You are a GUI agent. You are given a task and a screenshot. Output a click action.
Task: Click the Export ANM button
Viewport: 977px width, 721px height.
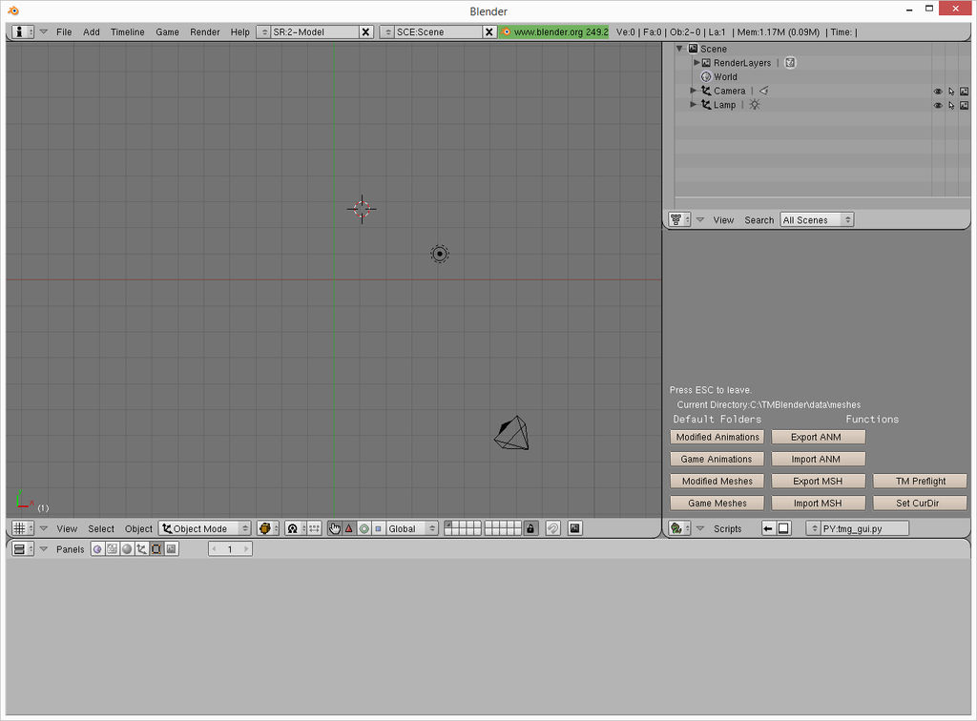tap(818, 437)
